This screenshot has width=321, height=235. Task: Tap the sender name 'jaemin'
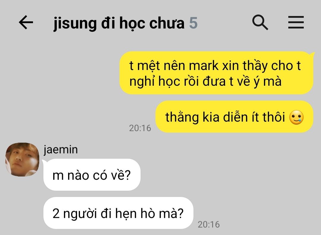61,150
